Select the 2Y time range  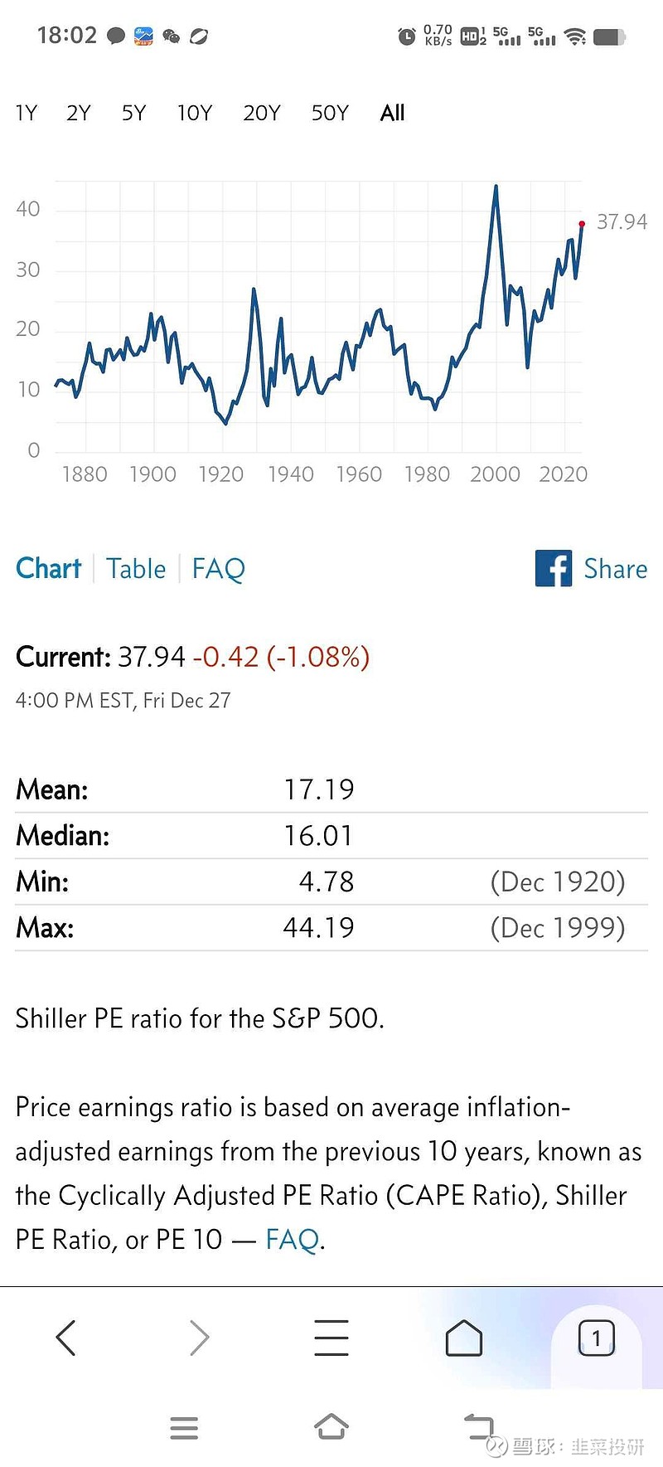(79, 113)
